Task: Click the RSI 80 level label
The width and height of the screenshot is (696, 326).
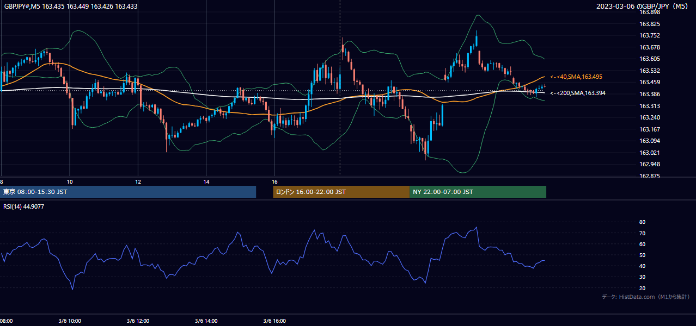Action: [642, 222]
